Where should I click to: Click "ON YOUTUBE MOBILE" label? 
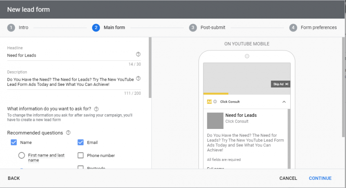247,44
